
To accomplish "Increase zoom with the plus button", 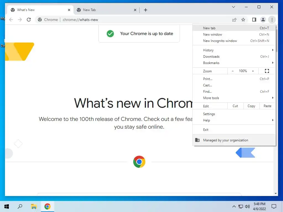I will click(253, 71).
